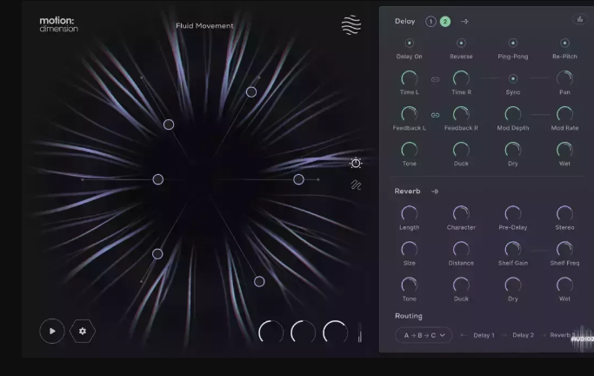
Task: Toggle delay Sync
Action: point(513,79)
